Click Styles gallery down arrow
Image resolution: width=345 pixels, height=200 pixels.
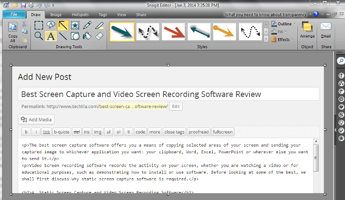[266, 32]
